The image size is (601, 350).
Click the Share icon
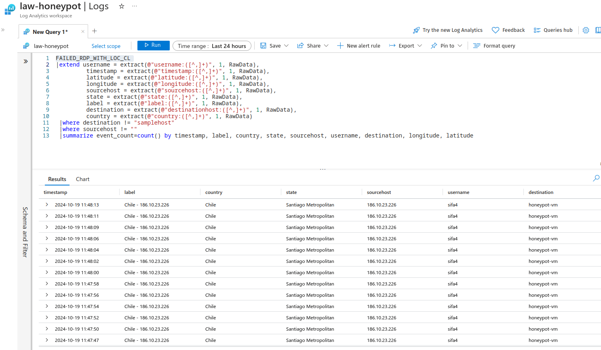tap(300, 46)
